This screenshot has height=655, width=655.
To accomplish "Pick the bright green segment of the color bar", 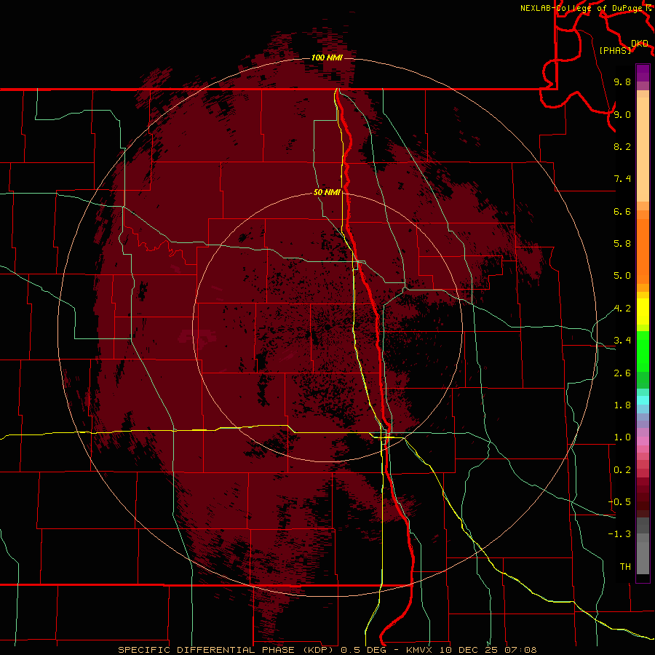I will point(643,351).
